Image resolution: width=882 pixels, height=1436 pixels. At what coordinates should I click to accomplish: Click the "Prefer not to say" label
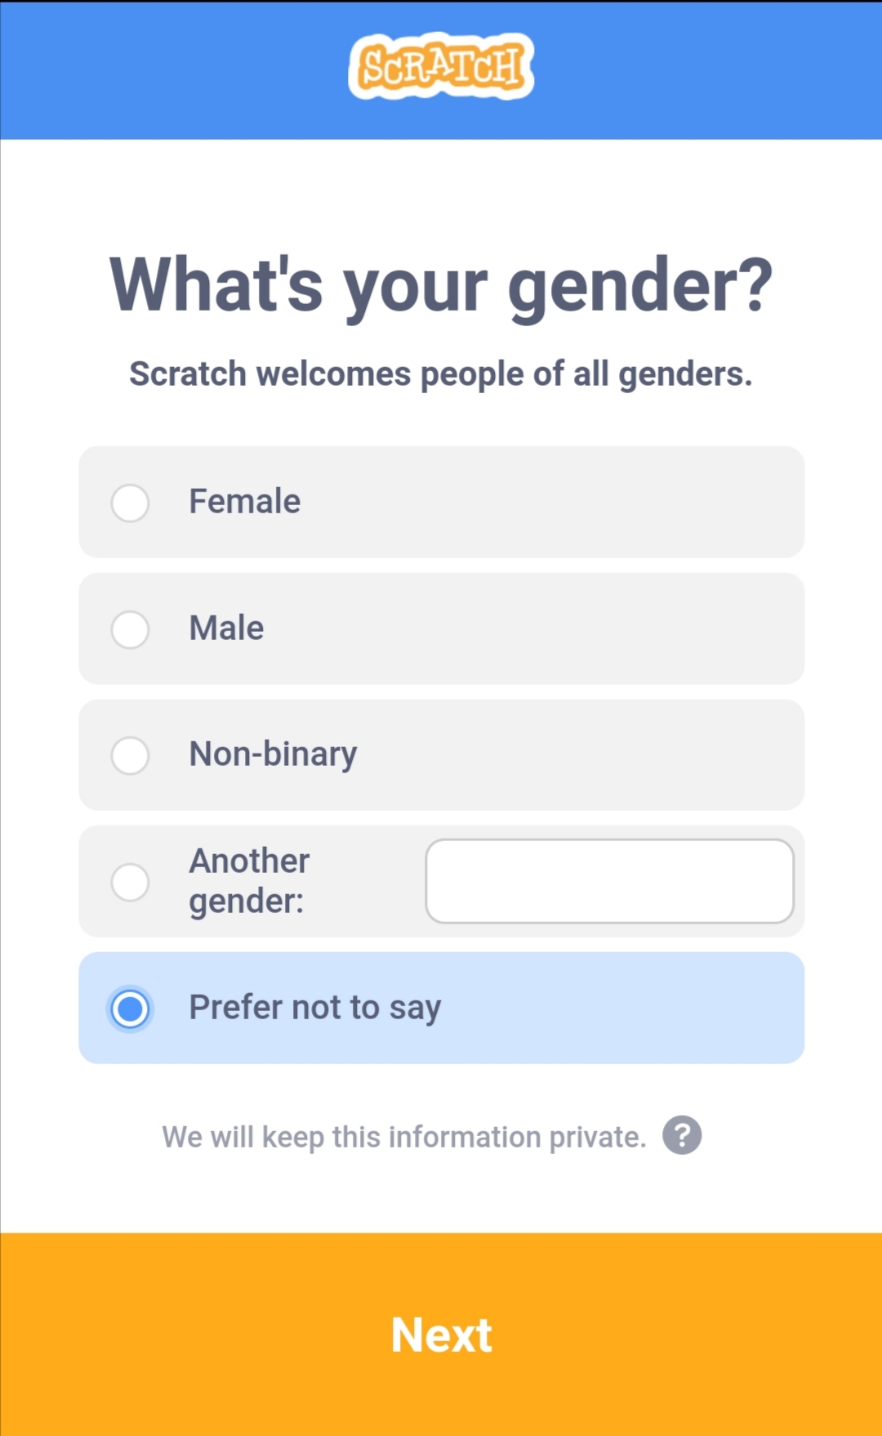point(314,1007)
